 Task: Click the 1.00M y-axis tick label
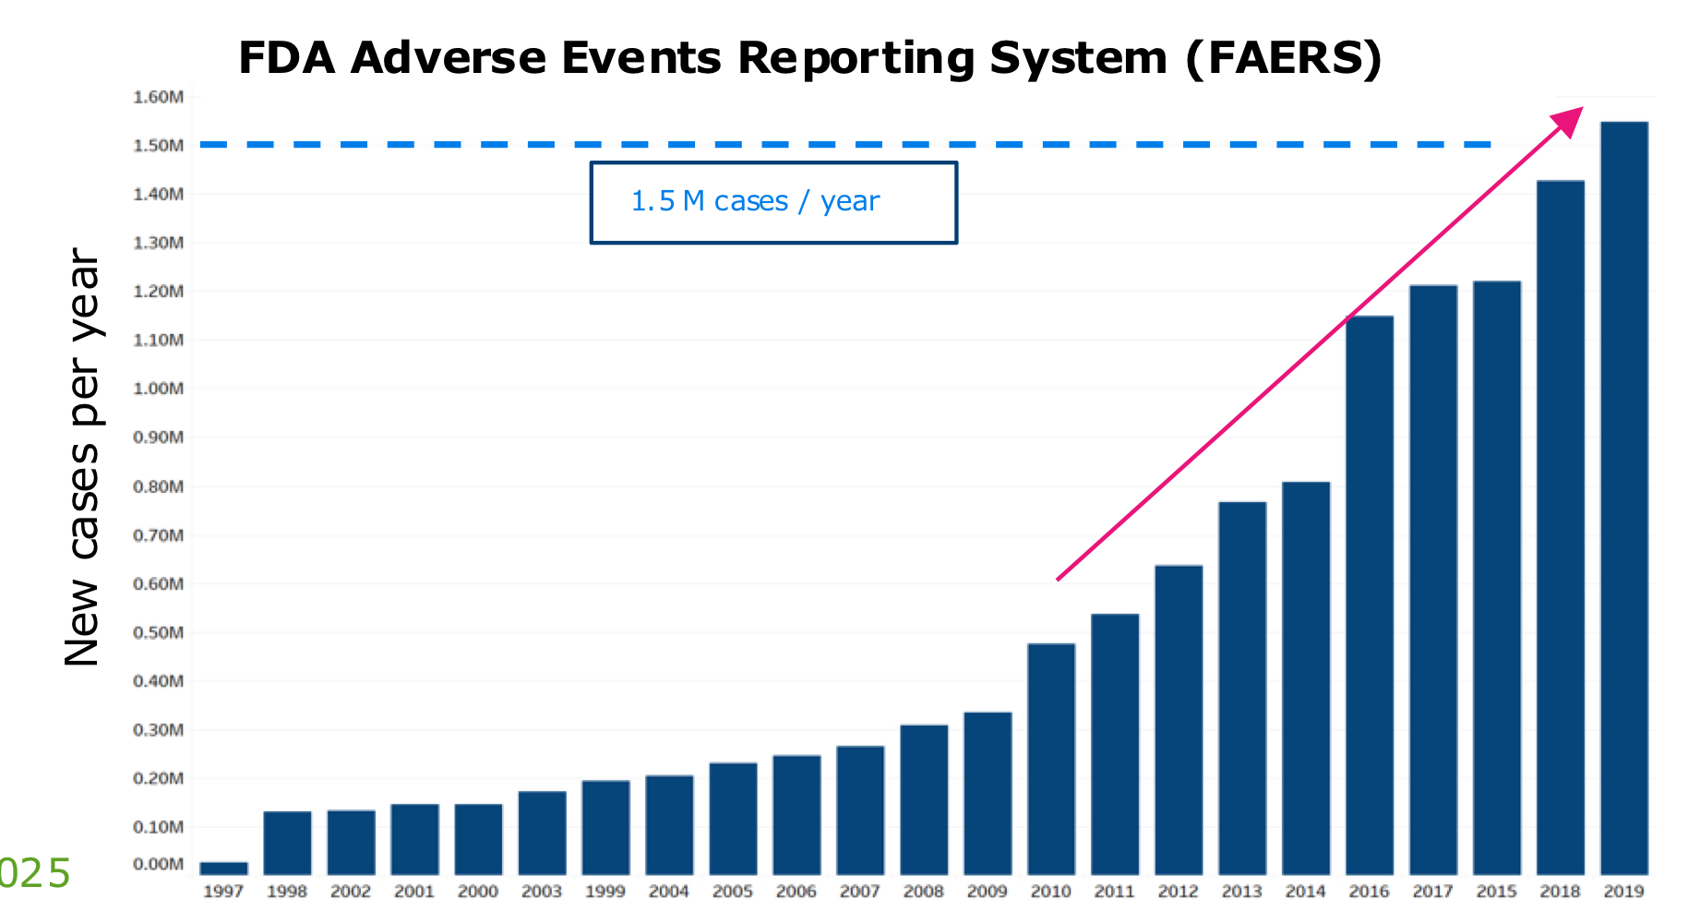[x=158, y=389]
